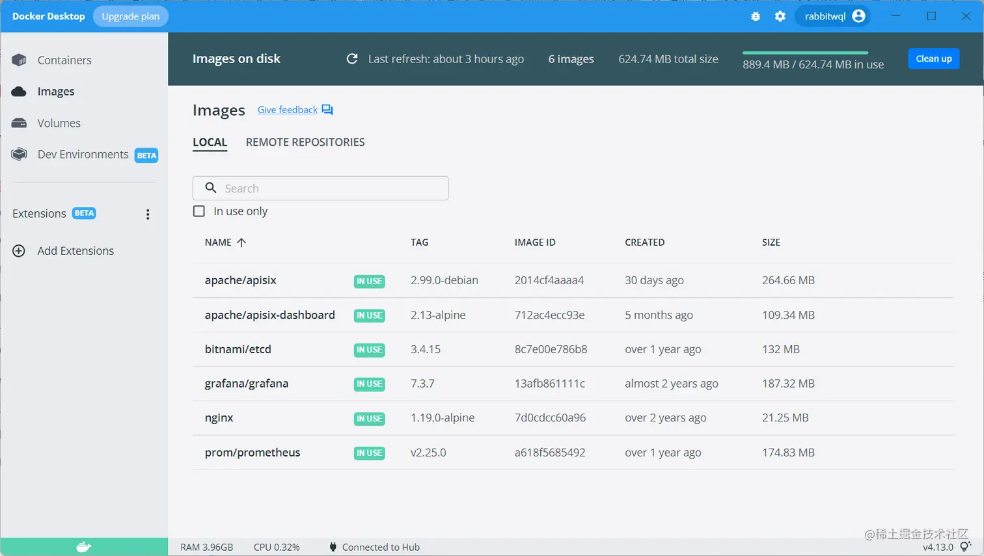
Task: Click the search magnifier icon
Action: point(211,188)
